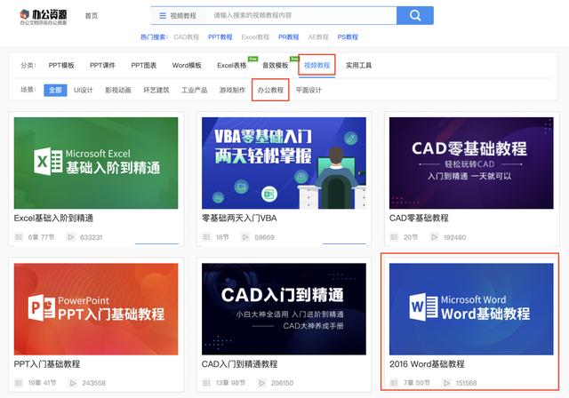Open the CAD零基础教程 course thumbnail

[x=471, y=163]
